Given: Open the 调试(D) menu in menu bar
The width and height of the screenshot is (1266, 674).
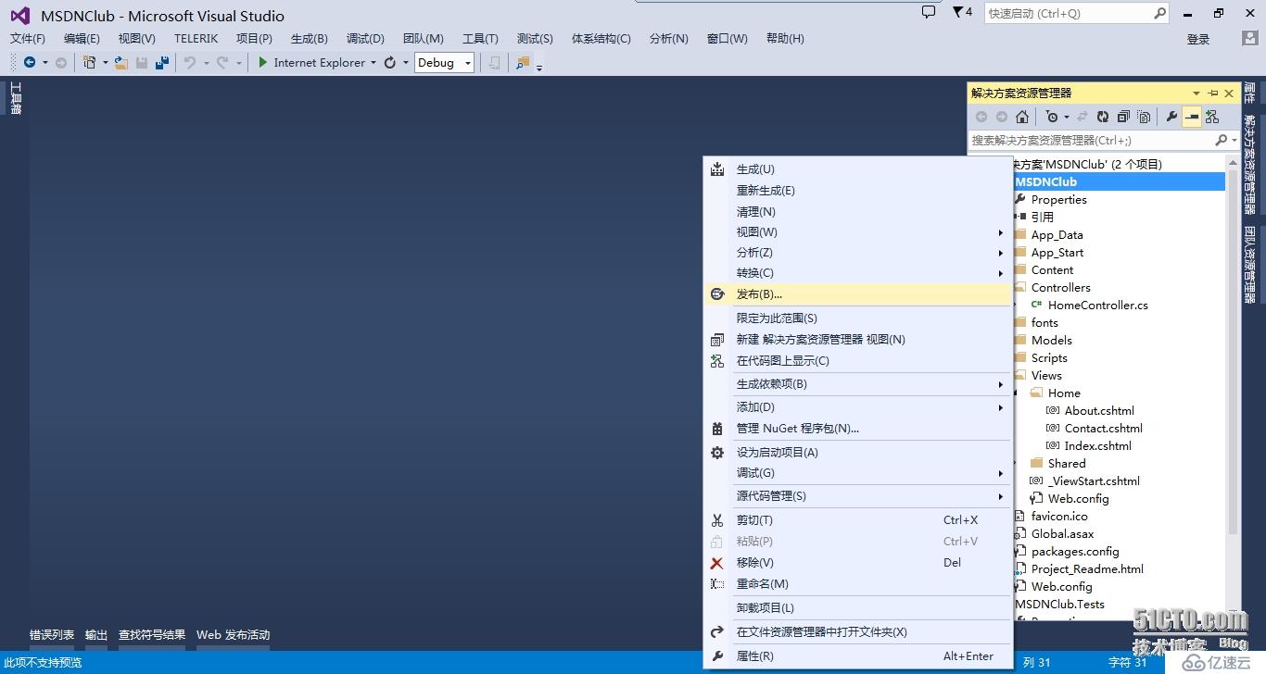Looking at the screenshot, I should [365, 38].
